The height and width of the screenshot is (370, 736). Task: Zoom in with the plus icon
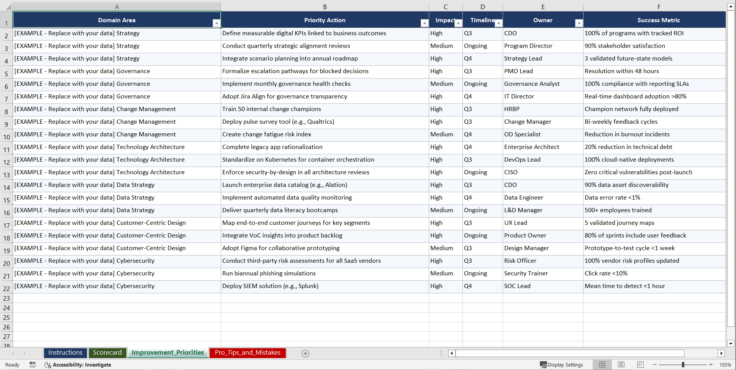(x=711, y=365)
